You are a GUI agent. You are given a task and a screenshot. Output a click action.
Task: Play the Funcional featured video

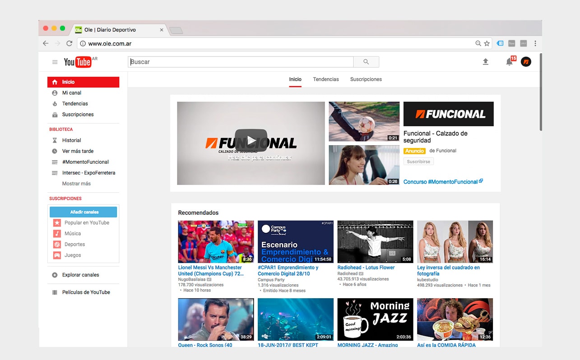coord(251,141)
